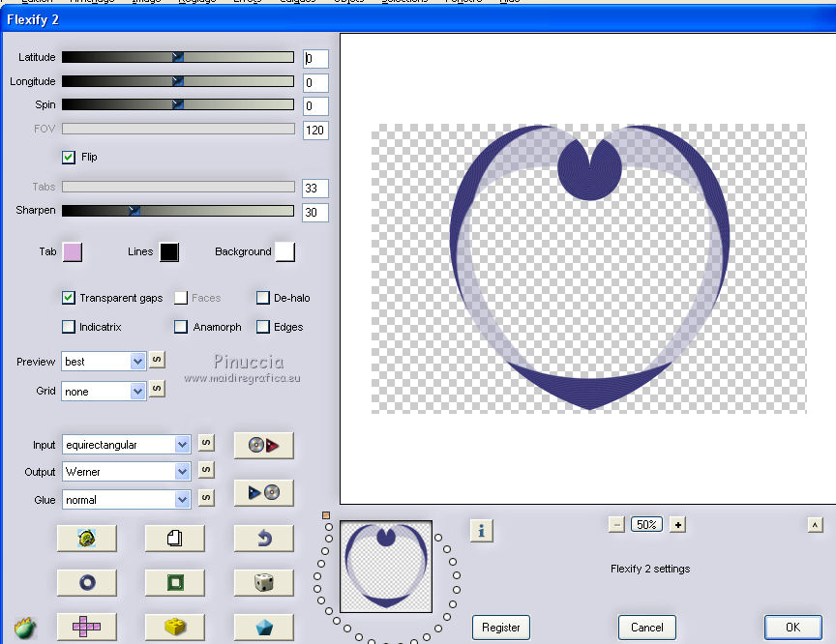Click the blue polyhedron gem icon button

click(263, 627)
